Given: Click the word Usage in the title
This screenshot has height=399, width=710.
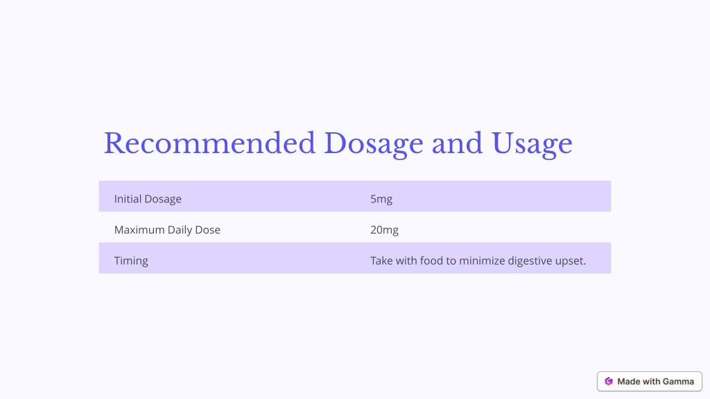Looking at the screenshot, I should (532, 145).
